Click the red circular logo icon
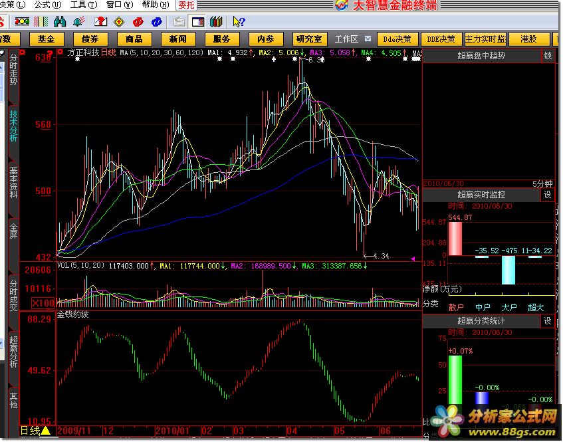This screenshot has height=442, width=563. pyautogui.click(x=138, y=22)
